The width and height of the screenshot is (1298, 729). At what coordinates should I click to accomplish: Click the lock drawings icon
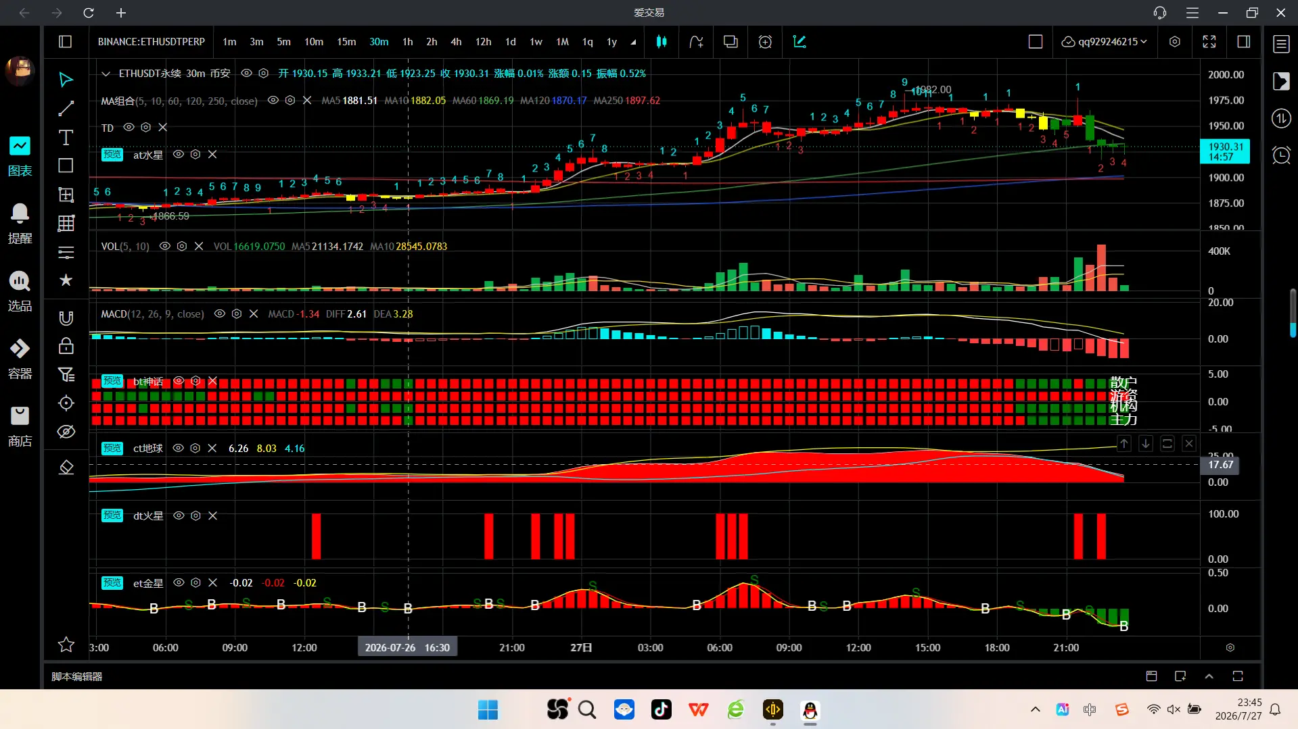[x=66, y=347]
